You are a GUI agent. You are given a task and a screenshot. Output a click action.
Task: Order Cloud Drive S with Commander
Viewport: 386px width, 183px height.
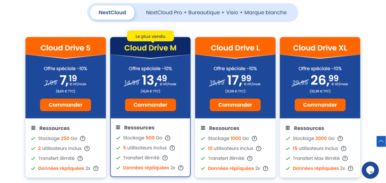[66, 105]
